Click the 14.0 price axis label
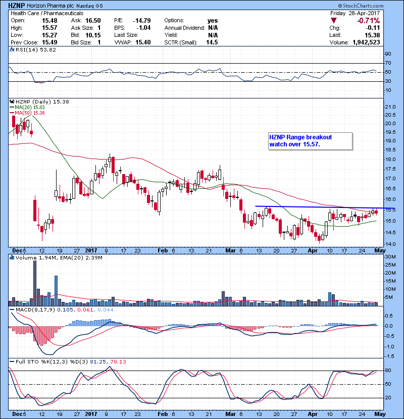Viewport: 404px width, 419px height. (x=390, y=244)
